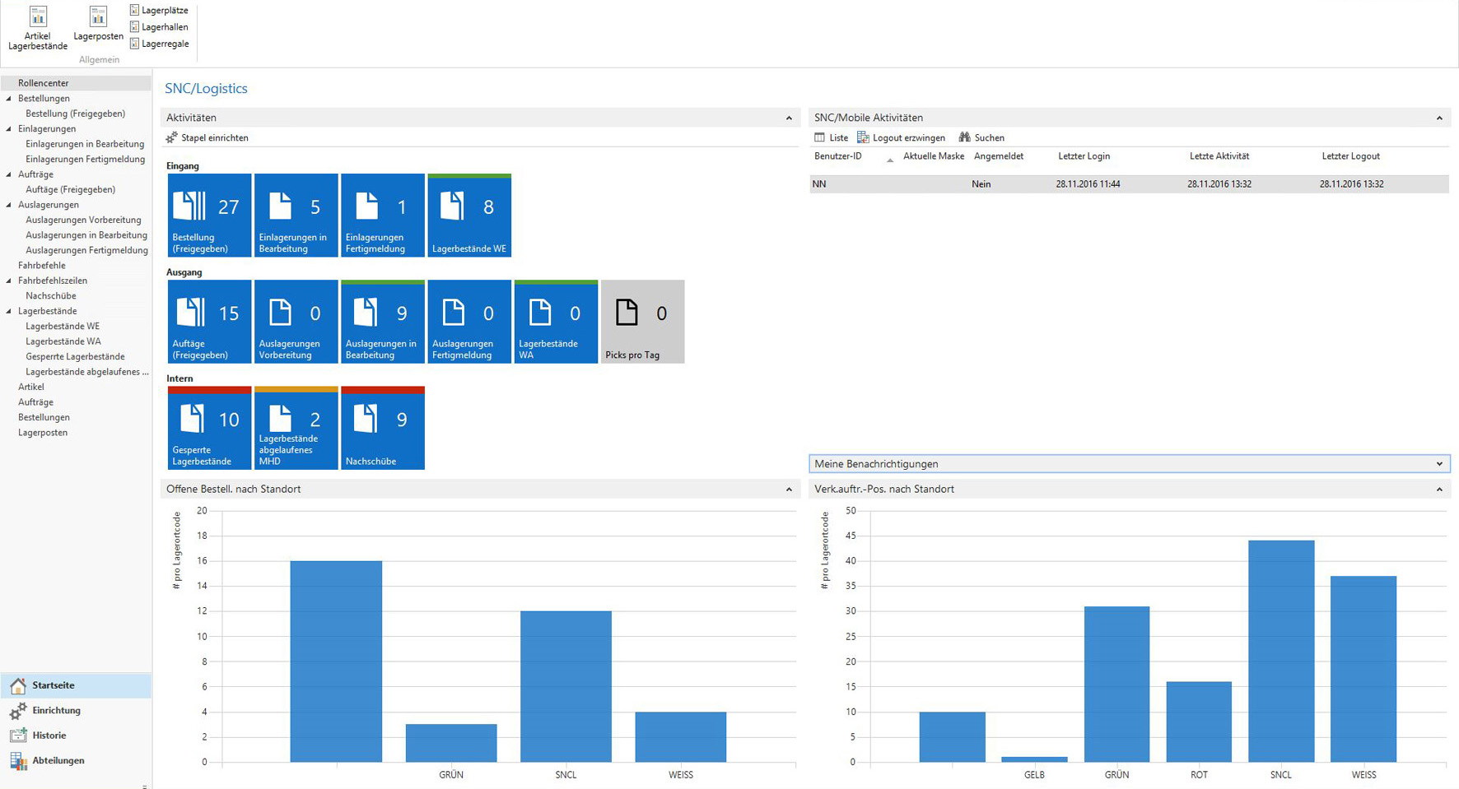Open Auslagerungen in Bearbeitung tile
Viewport: 1459px width, 789px height.
pos(383,322)
